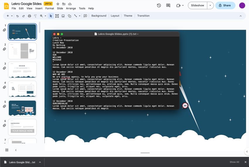Hide the menus with the toolbar chevron

tap(241, 16)
